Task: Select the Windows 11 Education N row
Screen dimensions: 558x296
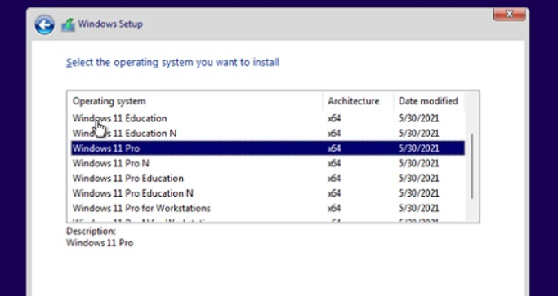Action: tap(268, 133)
